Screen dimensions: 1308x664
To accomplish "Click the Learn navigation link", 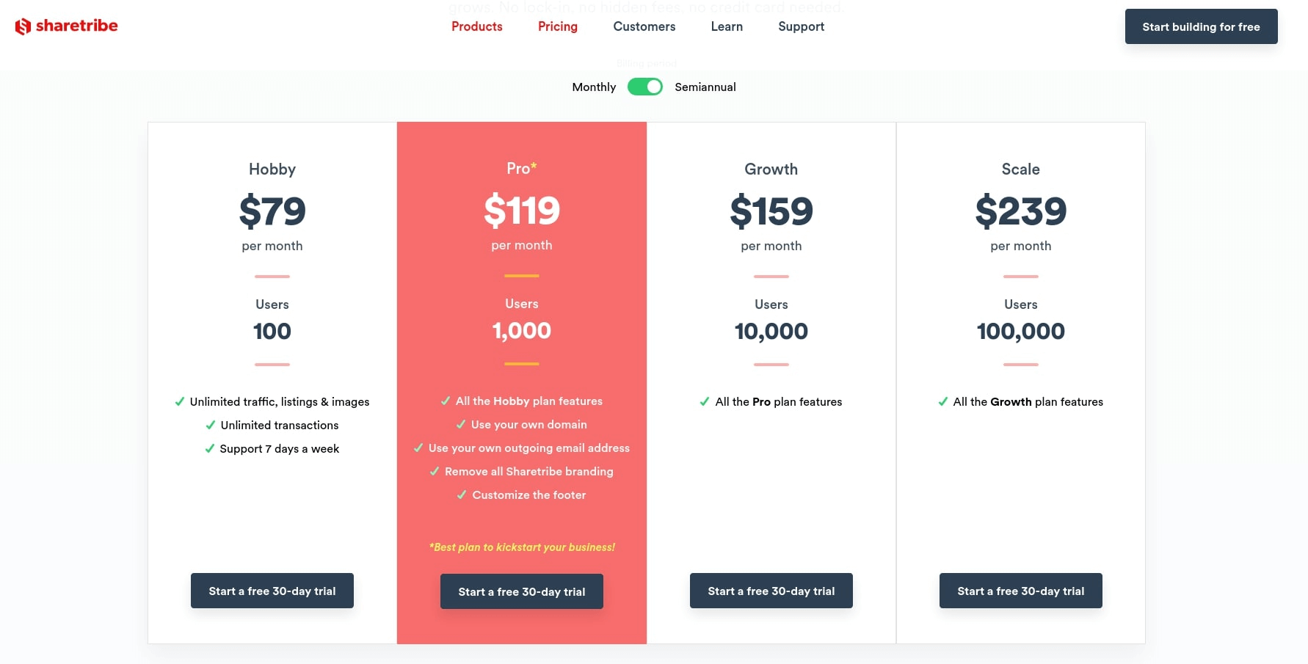I will point(726,26).
